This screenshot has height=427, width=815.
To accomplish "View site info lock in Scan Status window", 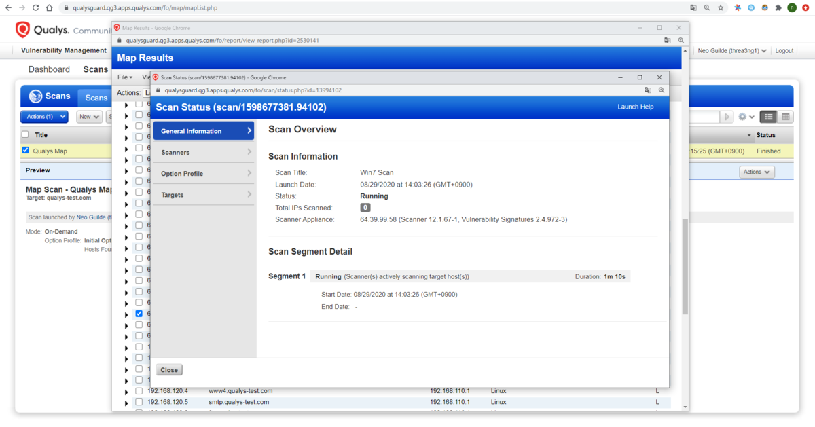I will 159,90.
